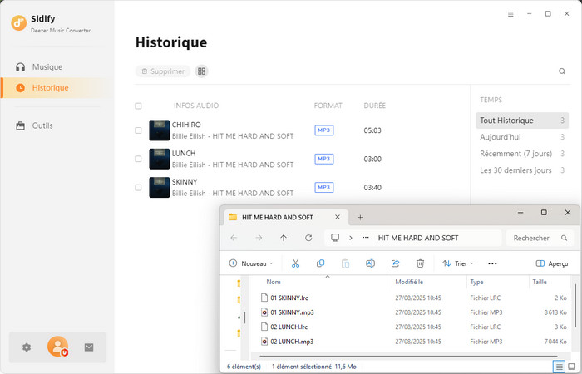Open the Outils section in sidebar

click(x=42, y=125)
